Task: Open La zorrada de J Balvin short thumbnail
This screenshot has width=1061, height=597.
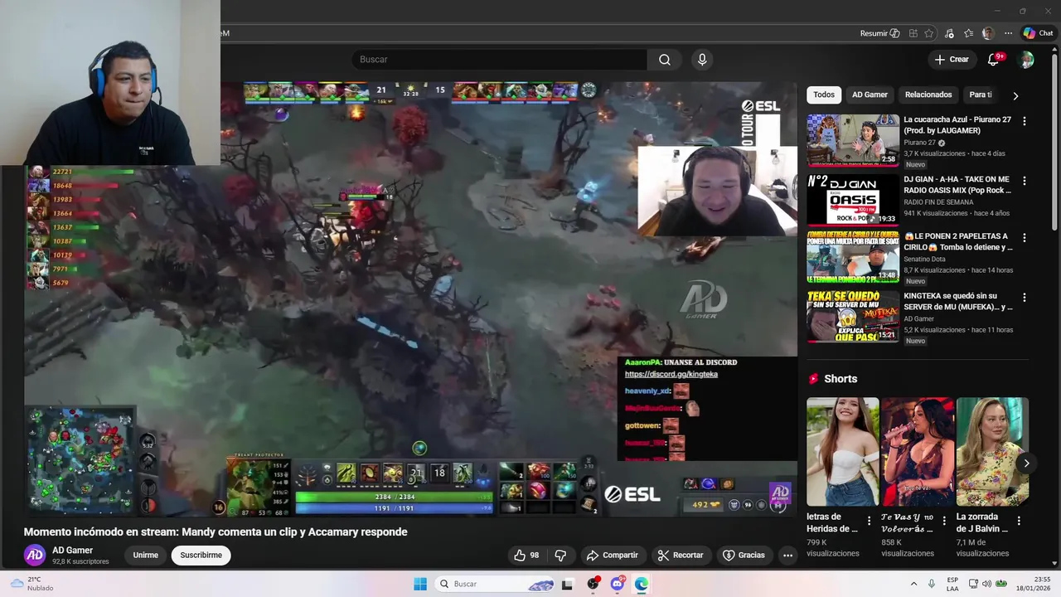Action: tap(992, 451)
